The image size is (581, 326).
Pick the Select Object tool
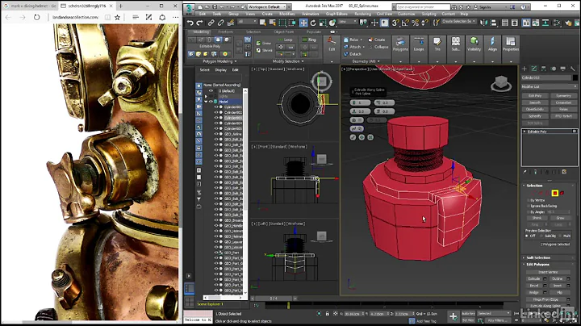tap(263, 23)
